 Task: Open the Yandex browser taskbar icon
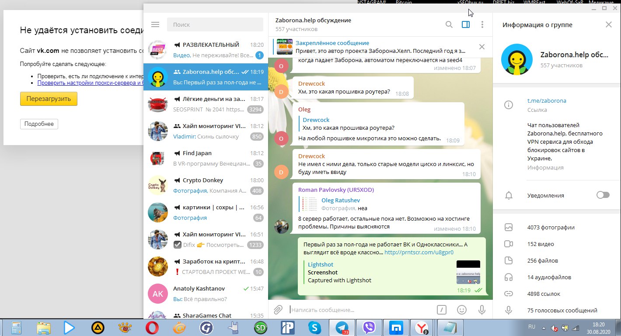point(422,327)
